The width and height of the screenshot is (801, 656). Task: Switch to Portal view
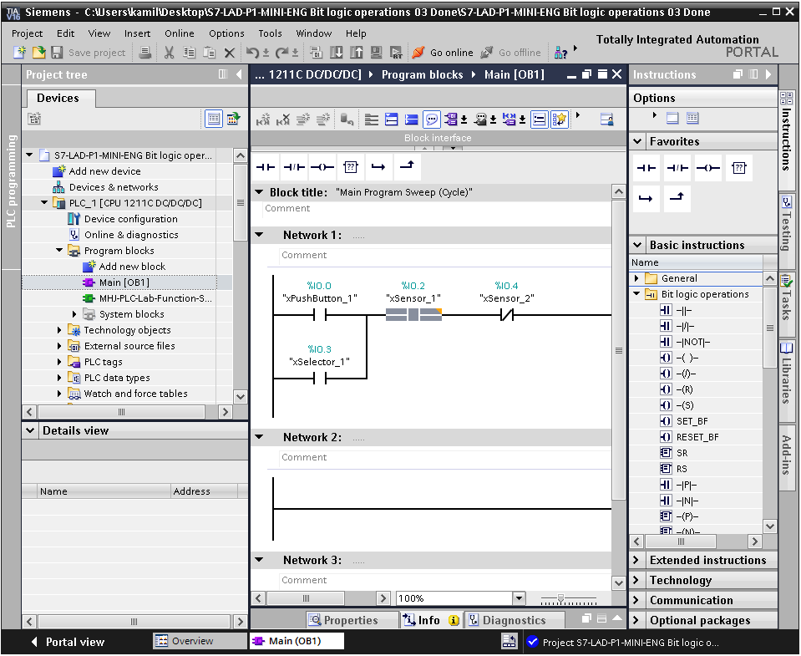68,642
